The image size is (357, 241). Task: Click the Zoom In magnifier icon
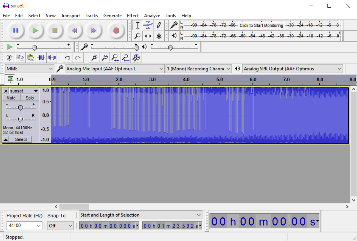coord(94,58)
